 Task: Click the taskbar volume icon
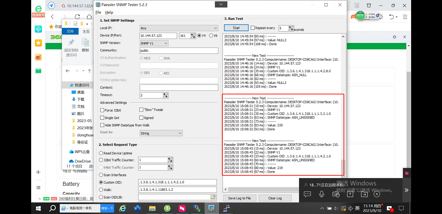click(336, 208)
